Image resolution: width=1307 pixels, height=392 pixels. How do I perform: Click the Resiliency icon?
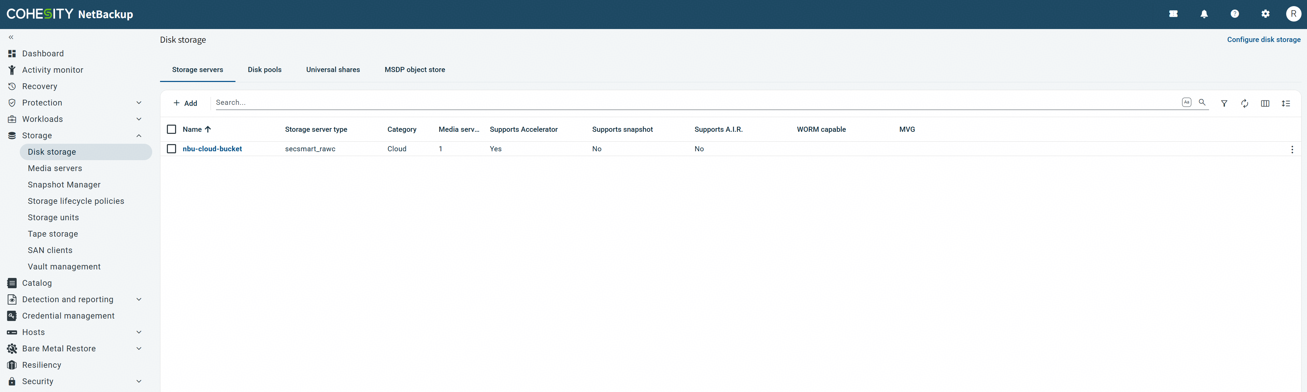tap(12, 365)
